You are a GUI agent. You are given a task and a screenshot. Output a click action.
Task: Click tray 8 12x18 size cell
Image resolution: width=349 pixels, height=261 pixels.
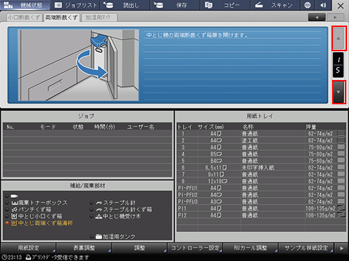point(217,181)
